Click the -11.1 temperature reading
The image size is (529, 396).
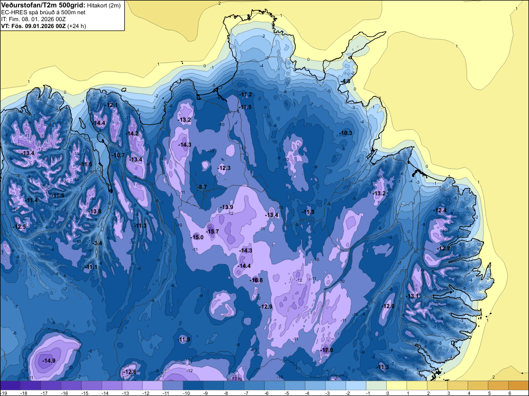click(91, 267)
